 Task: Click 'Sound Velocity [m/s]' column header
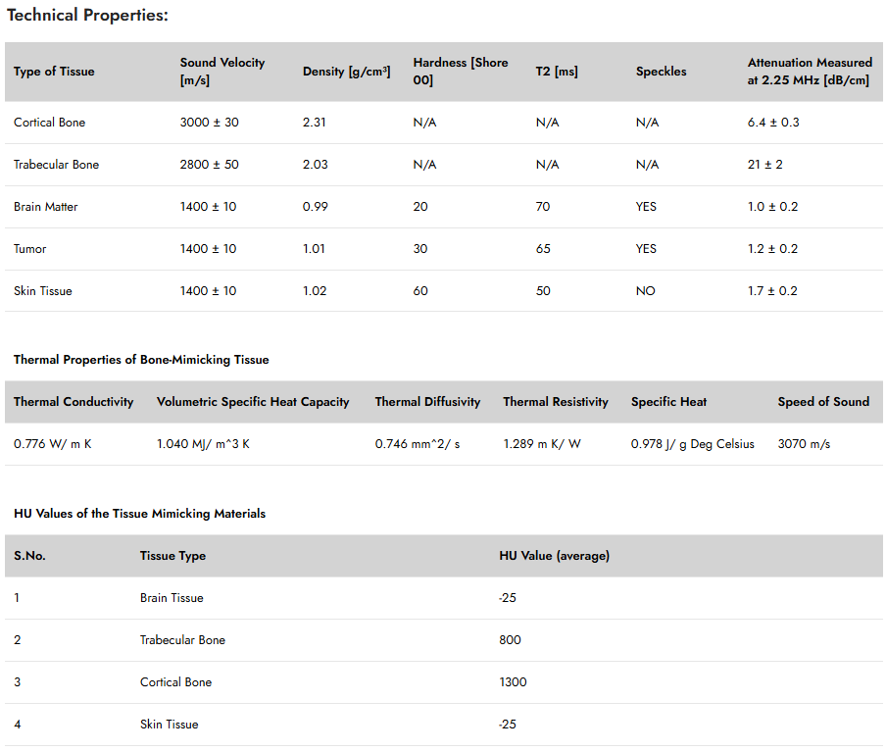pos(222,72)
